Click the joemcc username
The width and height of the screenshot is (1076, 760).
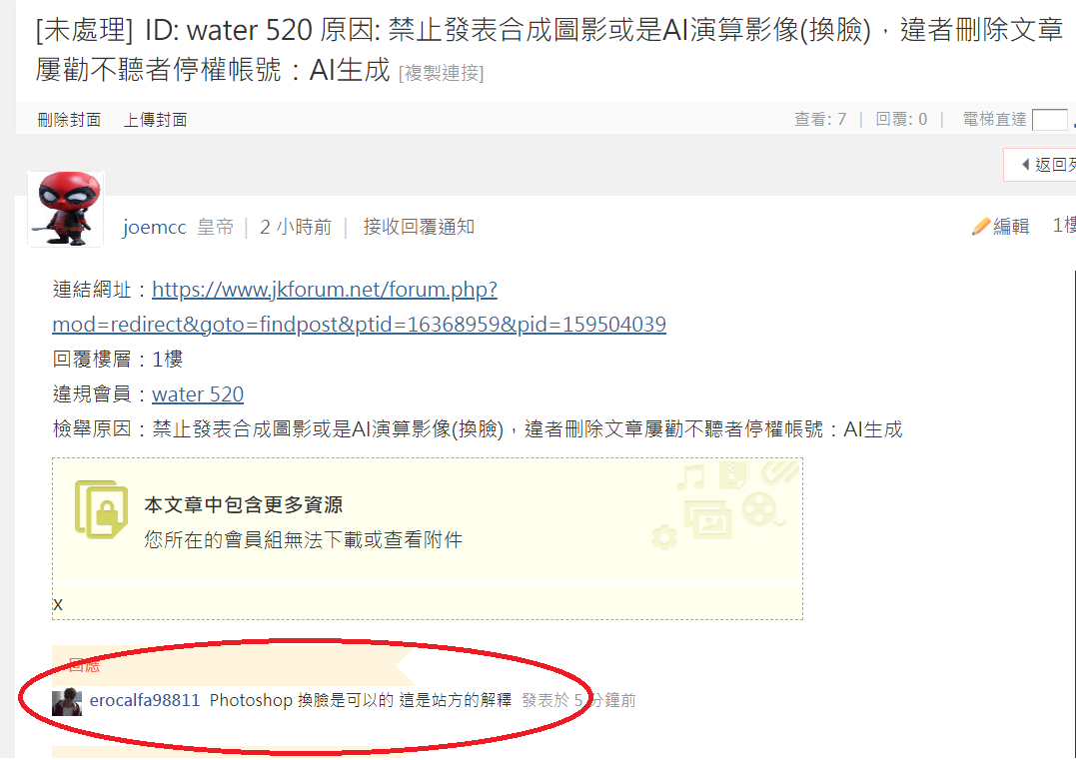tap(155, 227)
